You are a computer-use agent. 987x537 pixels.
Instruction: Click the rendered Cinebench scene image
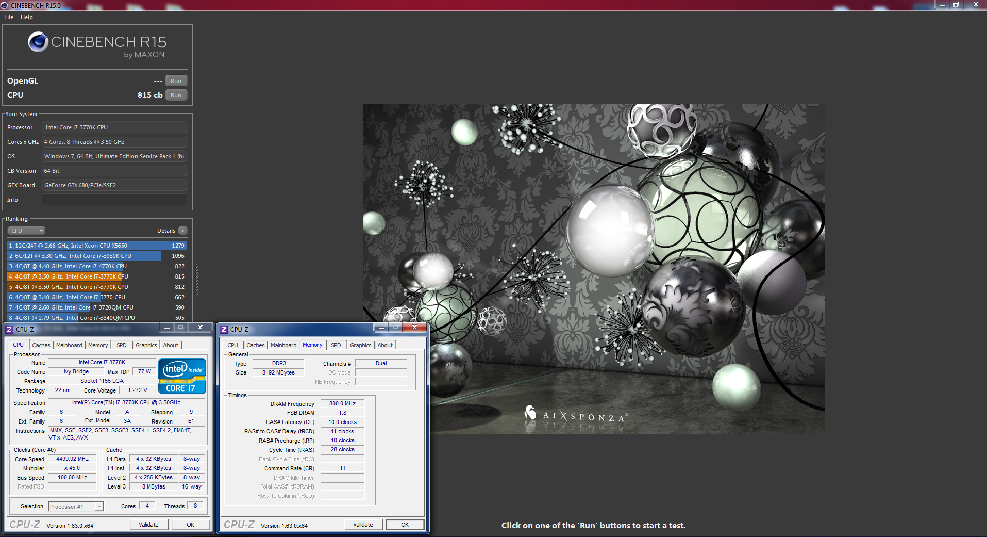(x=593, y=268)
